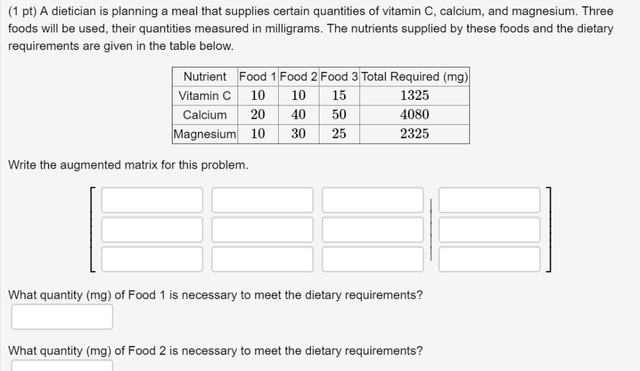This screenshot has width=640, height=371.
Task: Click the third-row Food 2 matrix entry box
Action: [262, 259]
